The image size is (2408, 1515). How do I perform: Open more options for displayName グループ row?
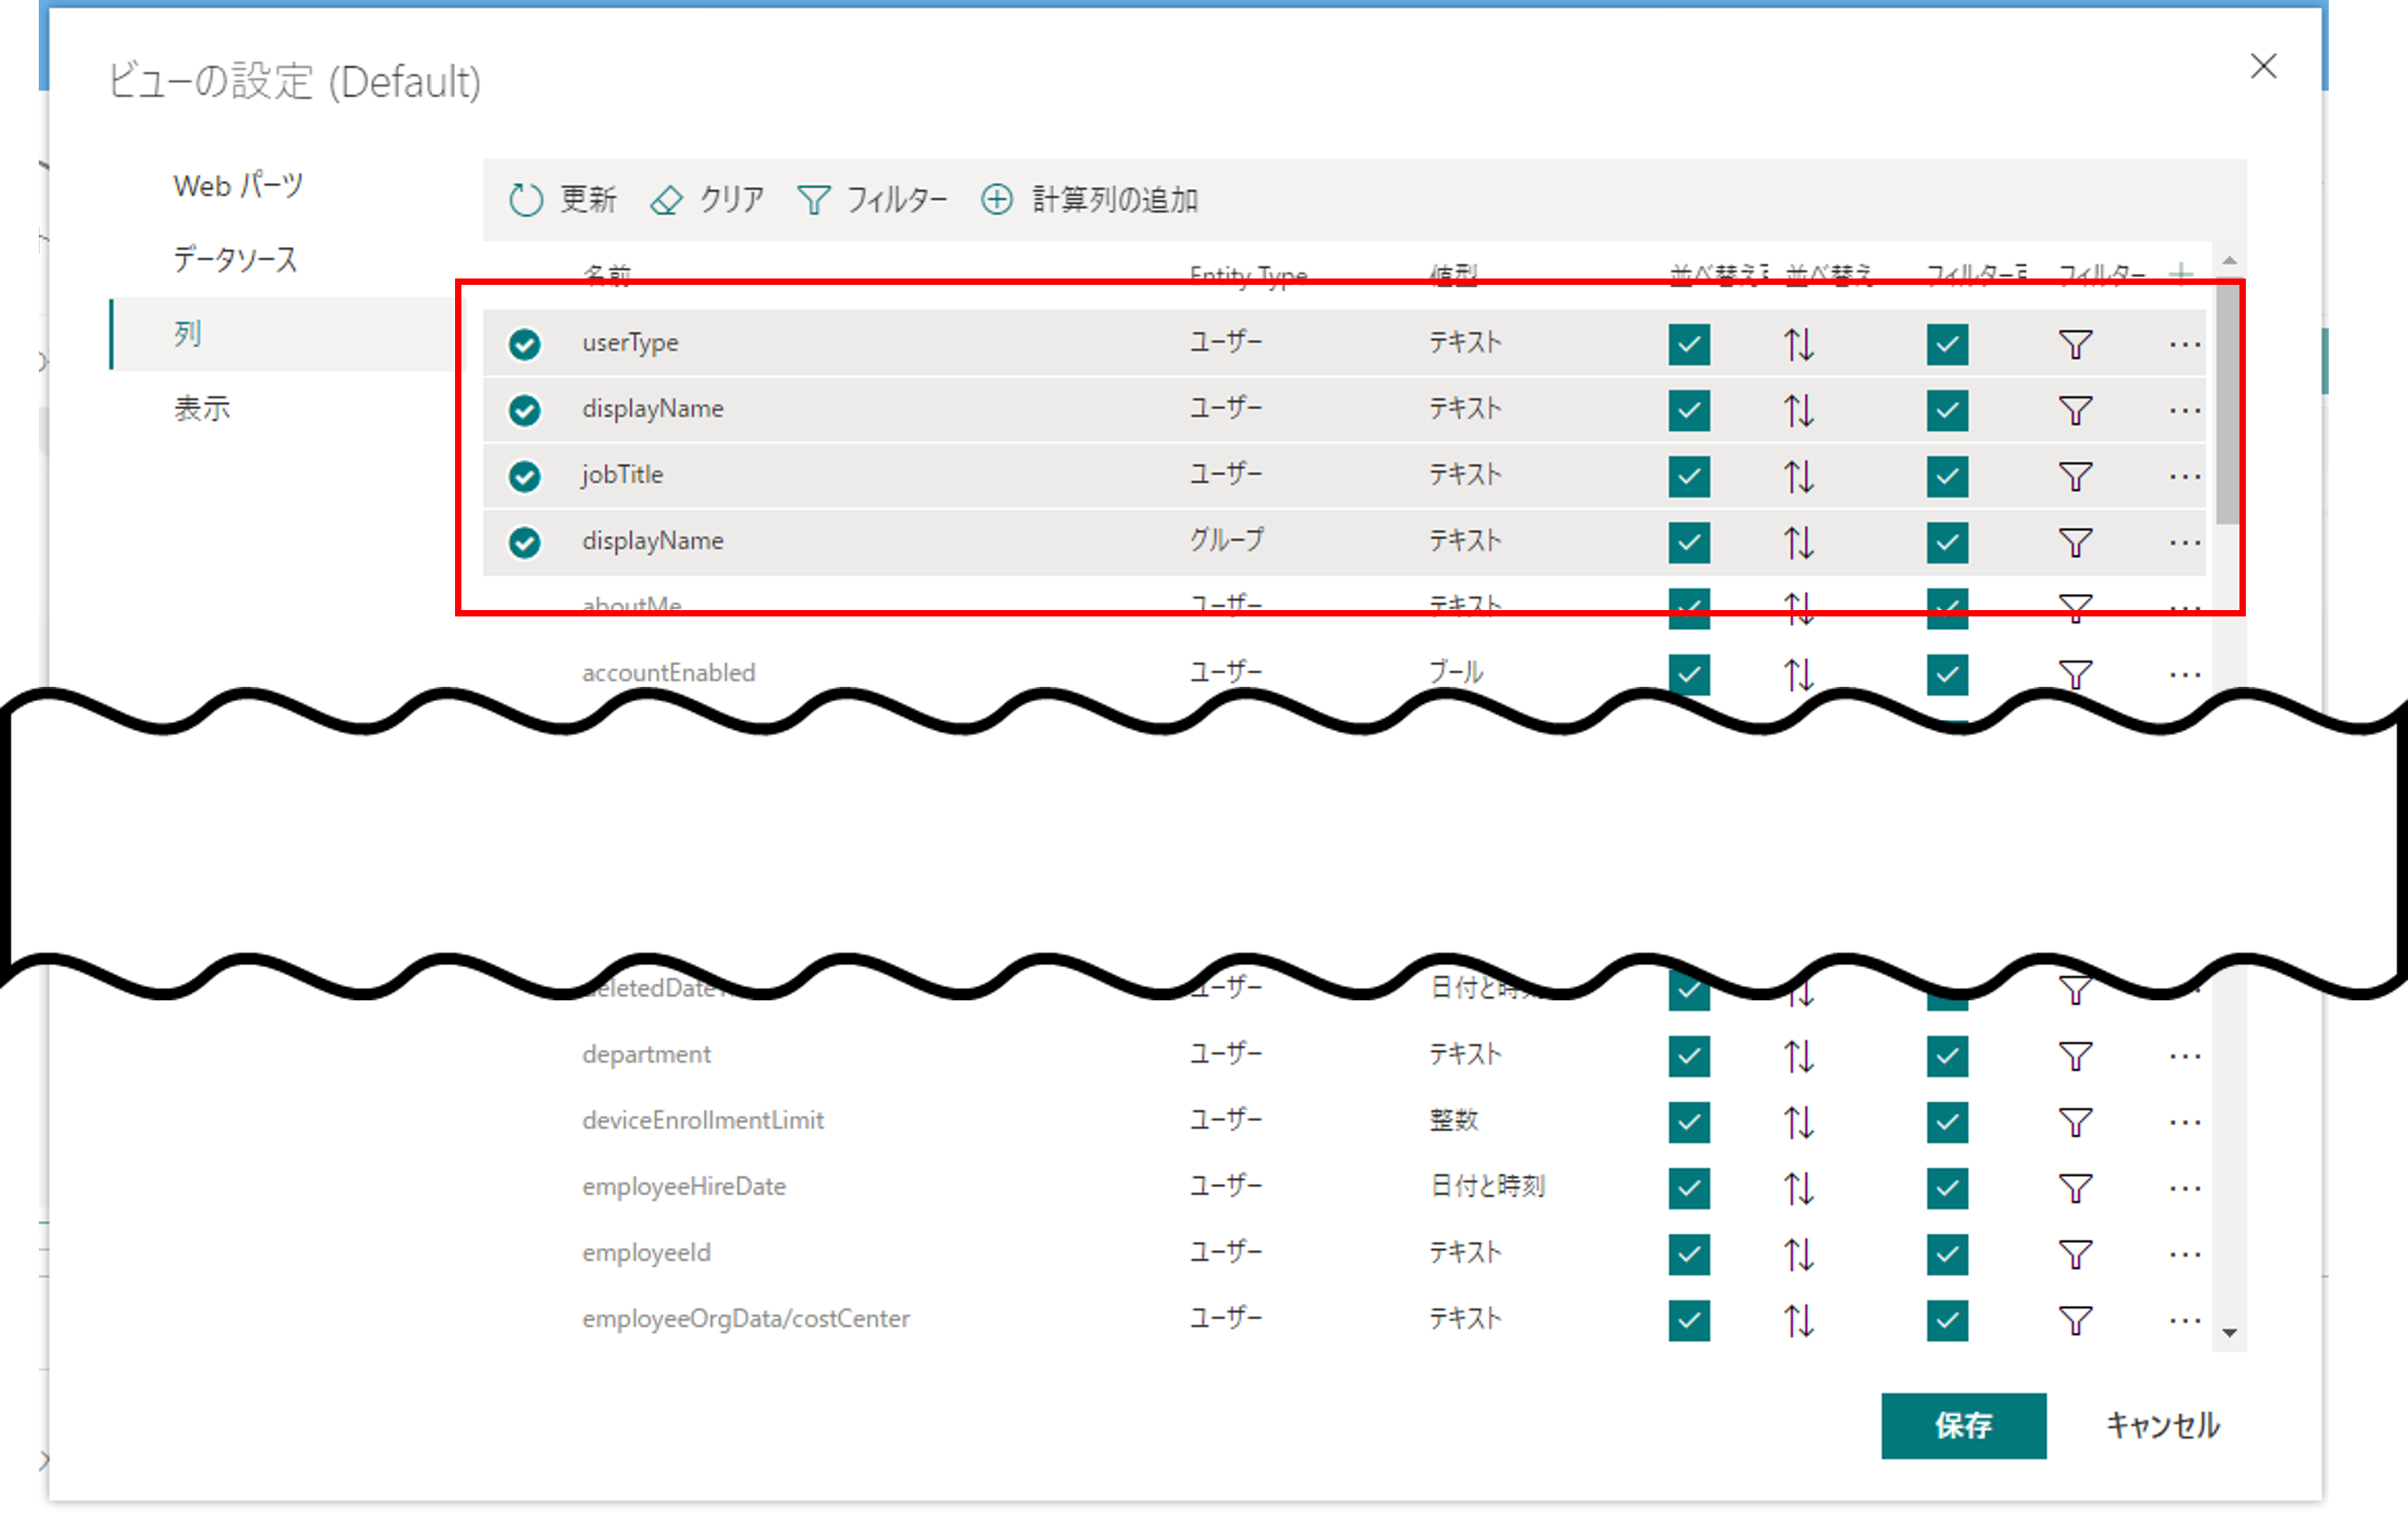click(x=2184, y=543)
